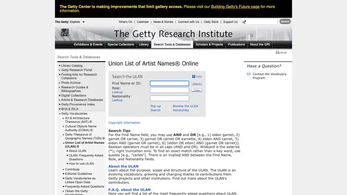Image resolution: width=347 pixels, height=195 pixels.
Task: Click the Clear button in ULAN form
Action: tap(196, 90)
